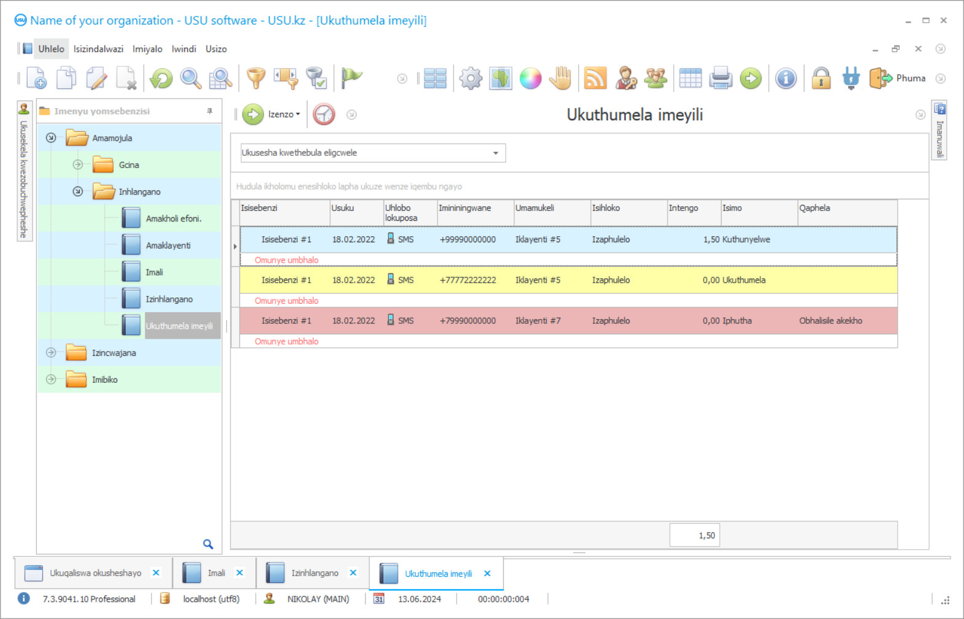The width and height of the screenshot is (964, 619).
Task: Open the Isizindalwazi menu
Action: (x=98, y=49)
